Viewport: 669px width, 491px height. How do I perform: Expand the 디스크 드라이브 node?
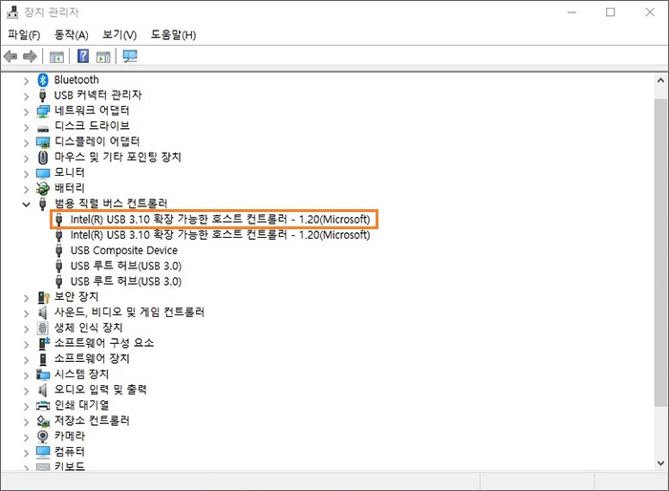26,127
